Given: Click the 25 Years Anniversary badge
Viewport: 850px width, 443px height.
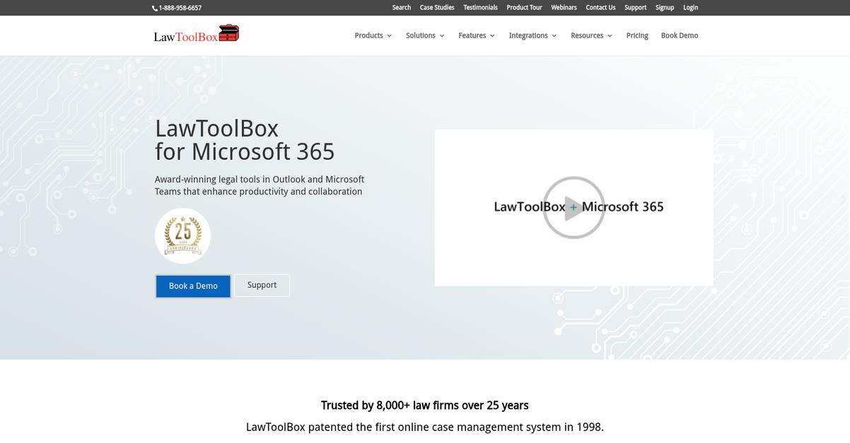Looking at the screenshot, I should [182, 236].
